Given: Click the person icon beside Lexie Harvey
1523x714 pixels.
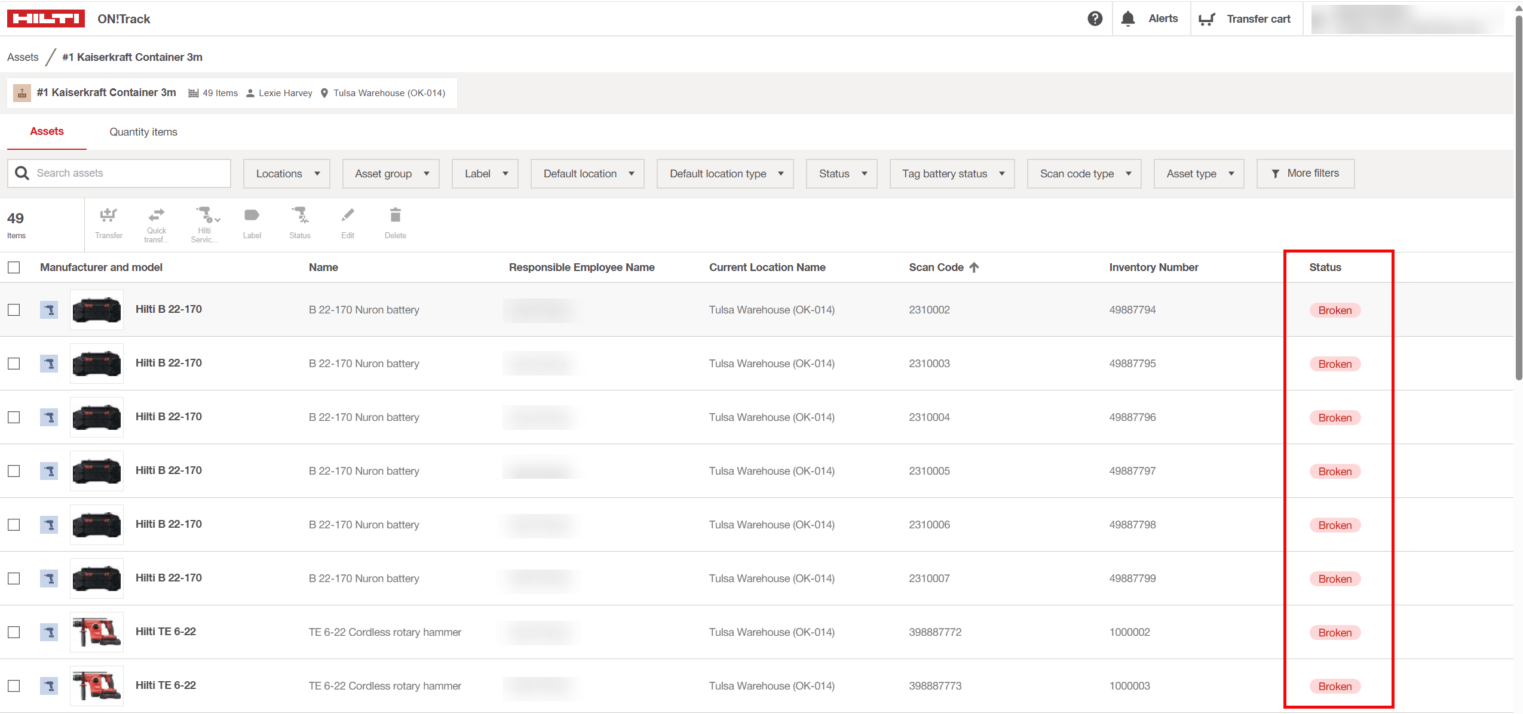Looking at the screenshot, I should [x=250, y=93].
